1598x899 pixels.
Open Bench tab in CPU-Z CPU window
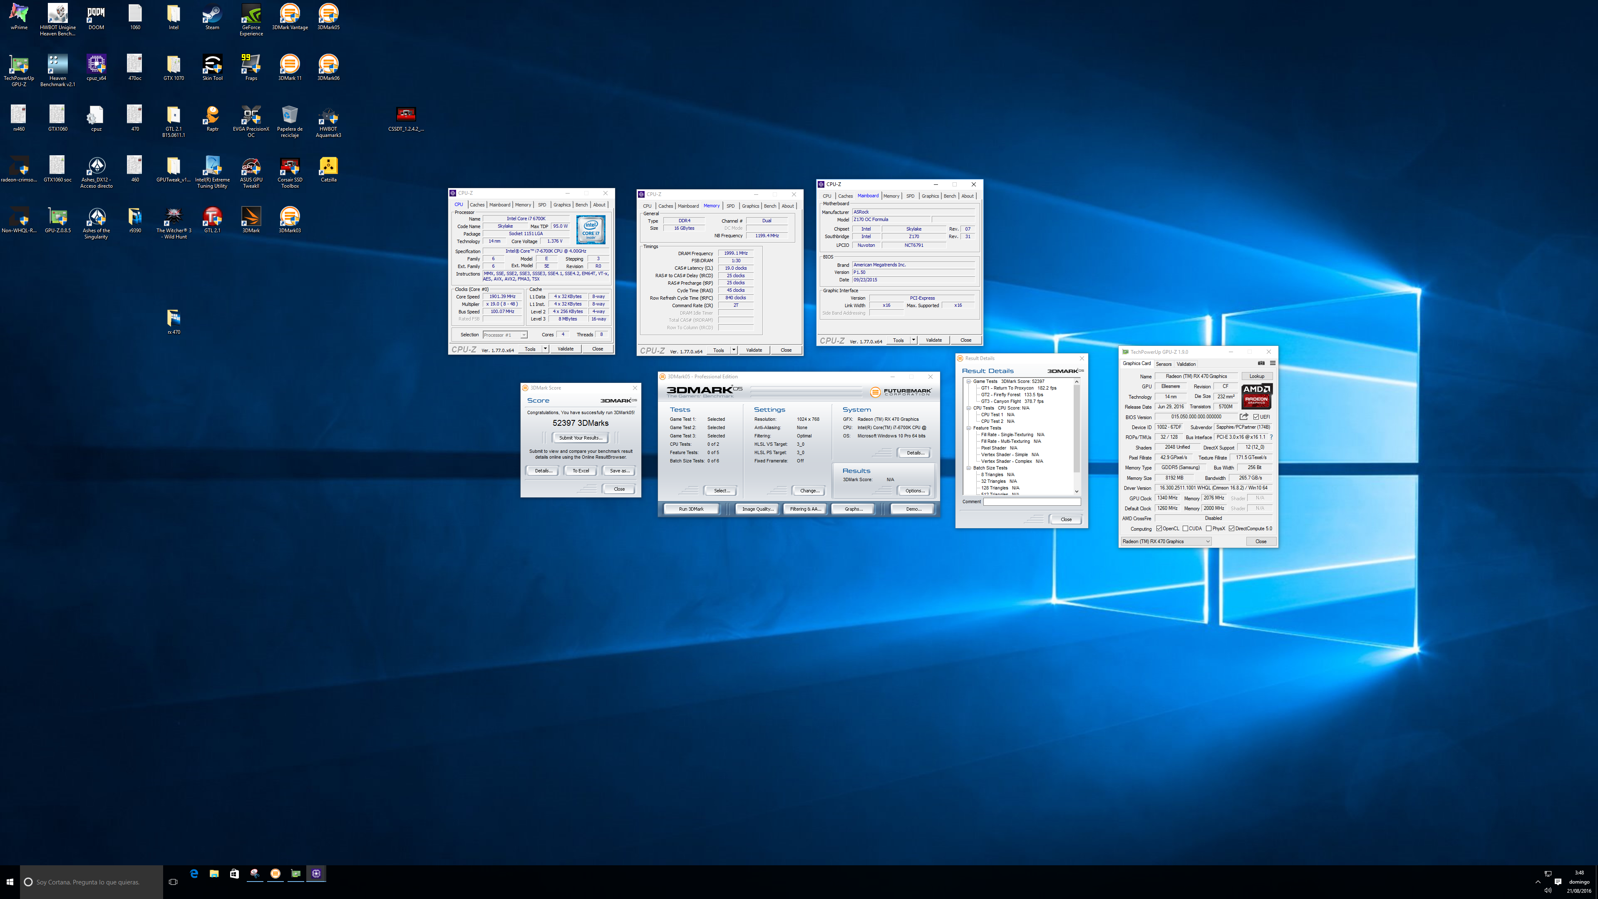click(581, 205)
